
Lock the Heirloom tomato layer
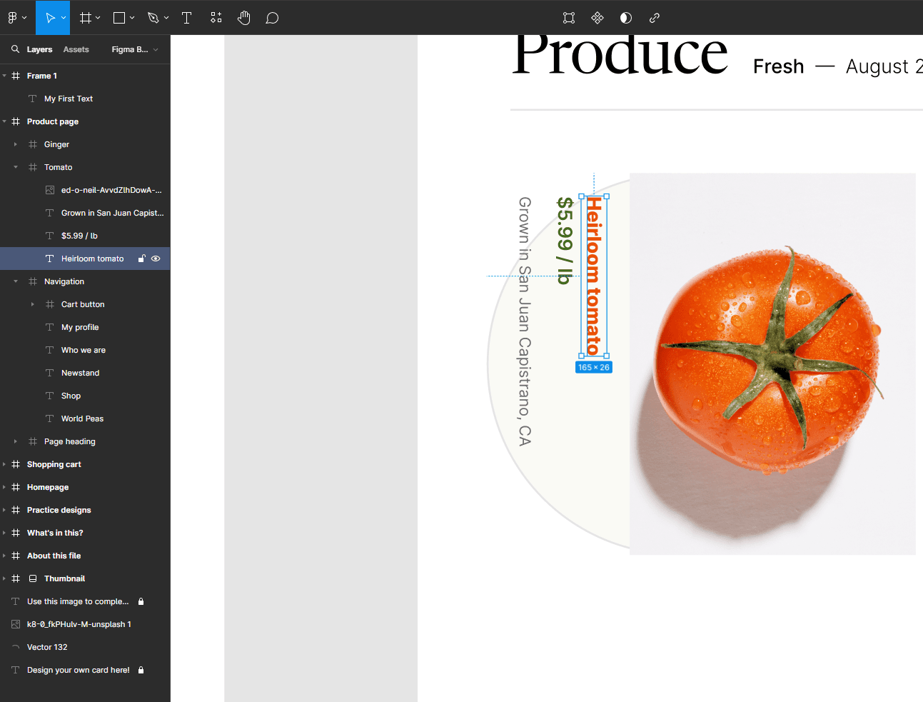point(141,259)
